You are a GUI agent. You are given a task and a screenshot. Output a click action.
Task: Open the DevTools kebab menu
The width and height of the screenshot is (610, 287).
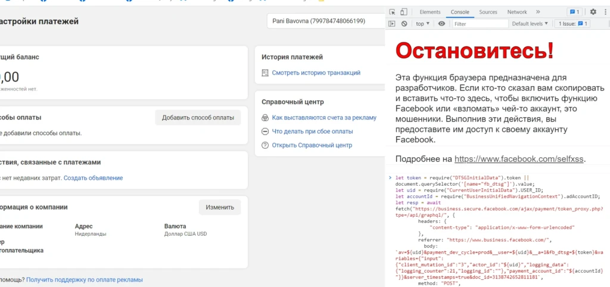tap(605, 12)
